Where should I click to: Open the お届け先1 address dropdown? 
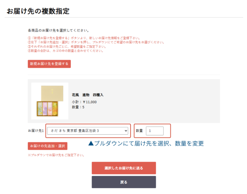click(87, 131)
